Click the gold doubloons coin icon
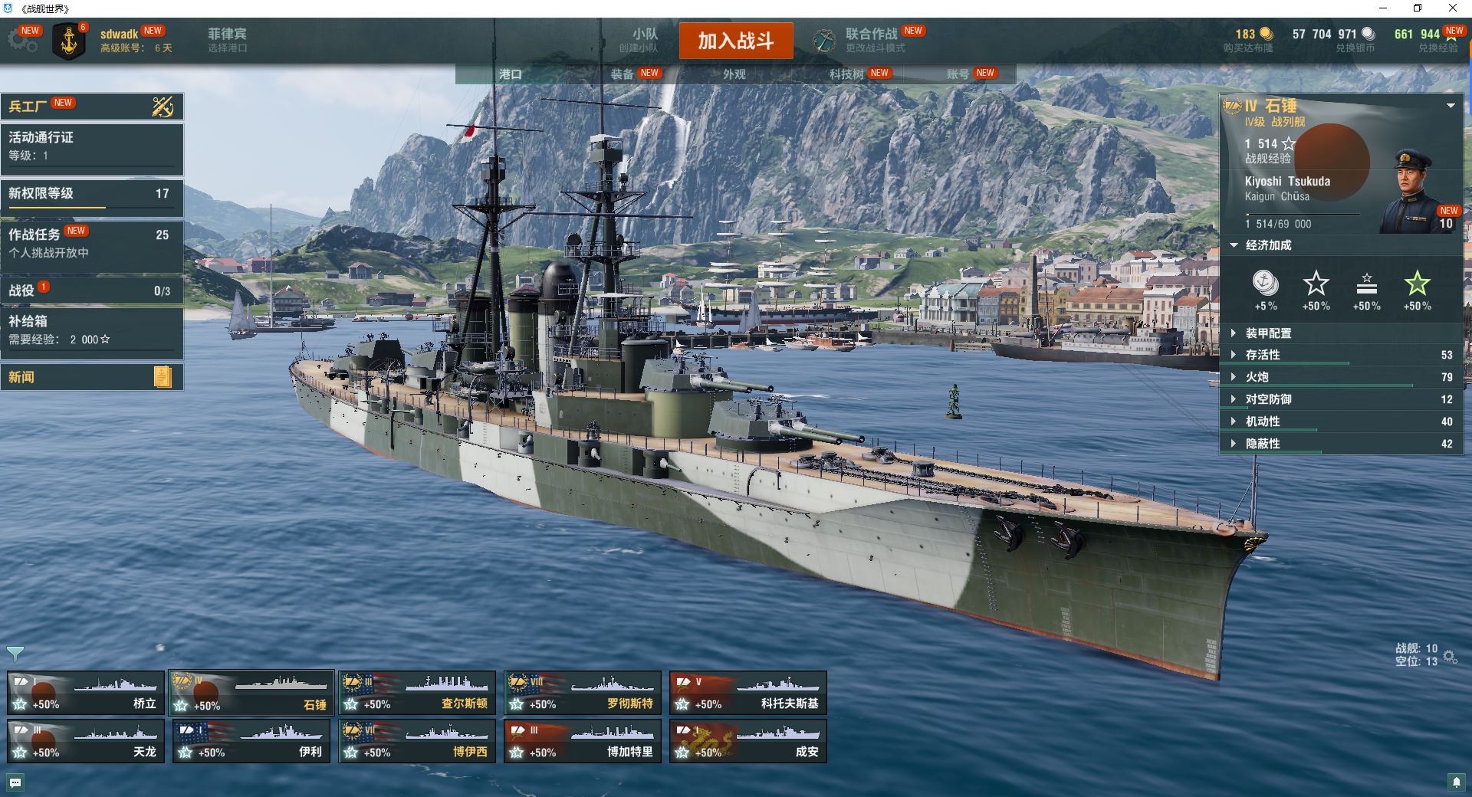The width and height of the screenshot is (1472, 797). (1267, 34)
